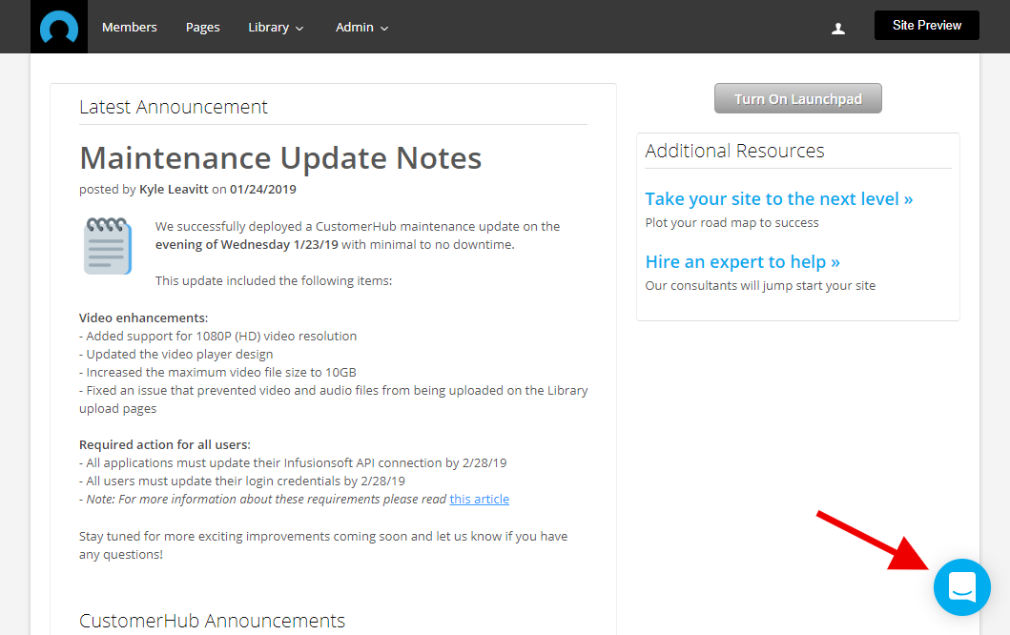Click 'Added support for 1080P (HD)' line
The height and width of the screenshot is (635, 1010).
coord(217,337)
